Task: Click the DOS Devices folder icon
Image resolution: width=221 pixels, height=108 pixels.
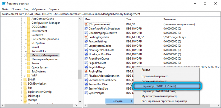Action: pyautogui.click(x=29, y=27)
